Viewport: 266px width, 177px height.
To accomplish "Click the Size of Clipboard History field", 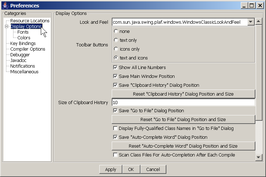I will (x=183, y=102).
